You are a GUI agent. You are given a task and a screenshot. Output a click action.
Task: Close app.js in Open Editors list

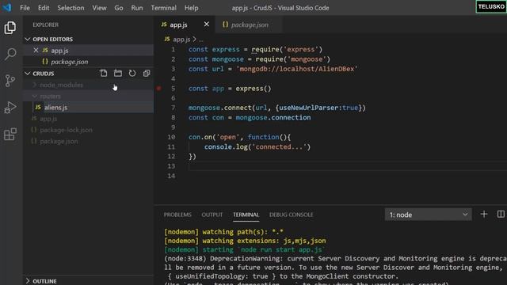tap(36, 51)
